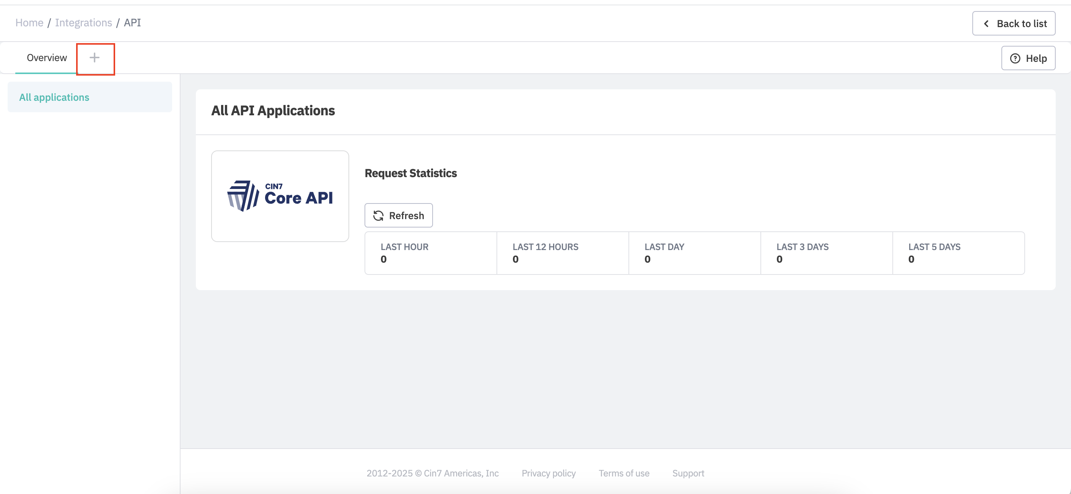Click the API breadcrumb item
The width and height of the screenshot is (1071, 494).
click(x=132, y=23)
